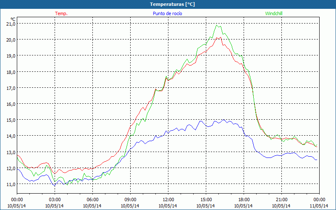336x210 pixels.
Task: Click the Temperaturas [°C] chart title
Action: click(x=172, y=4)
